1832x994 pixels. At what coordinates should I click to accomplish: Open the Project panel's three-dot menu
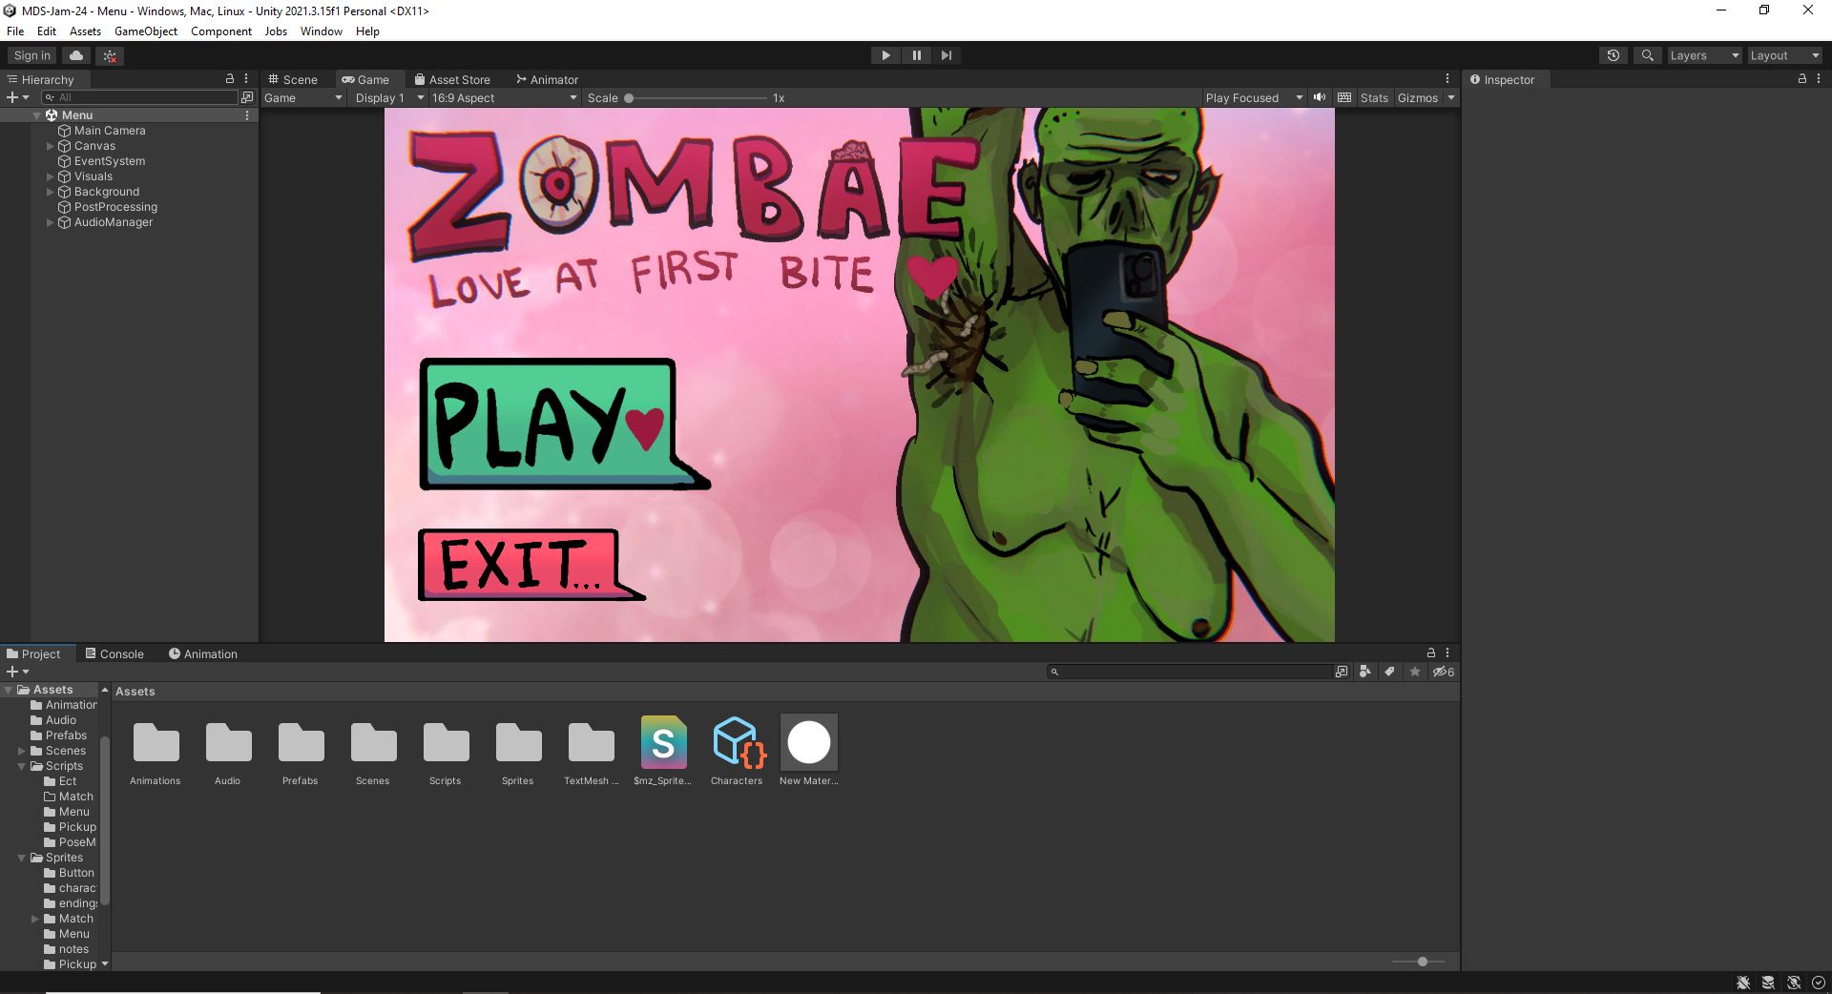[1447, 653]
